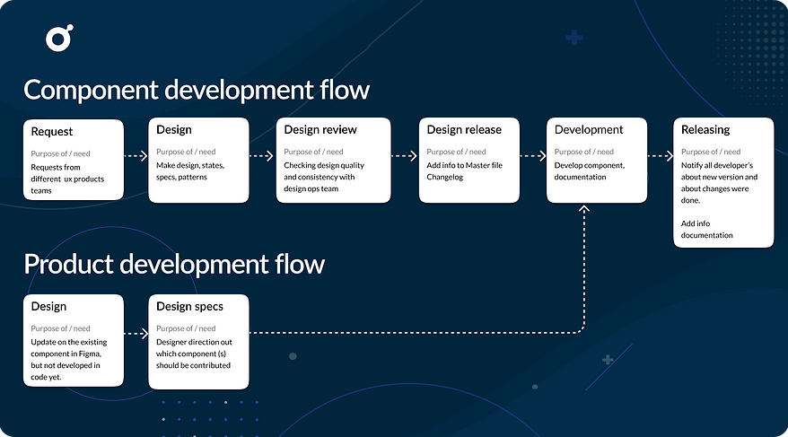This screenshot has width=788, height=437.
Task: Click 'Design' title in the product flow
Action: pos(48,306)
